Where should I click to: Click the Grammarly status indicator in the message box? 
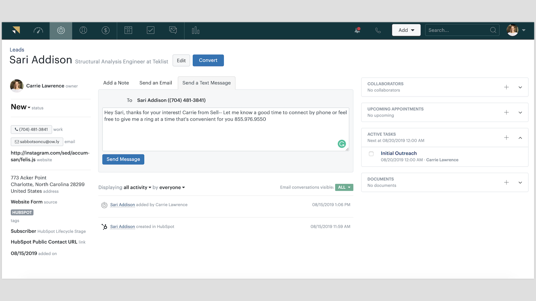(x=341, y=144)
